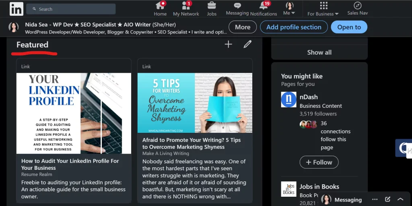Open the LinkedIn Profile audit guide thumbnail

click(74, 113)
